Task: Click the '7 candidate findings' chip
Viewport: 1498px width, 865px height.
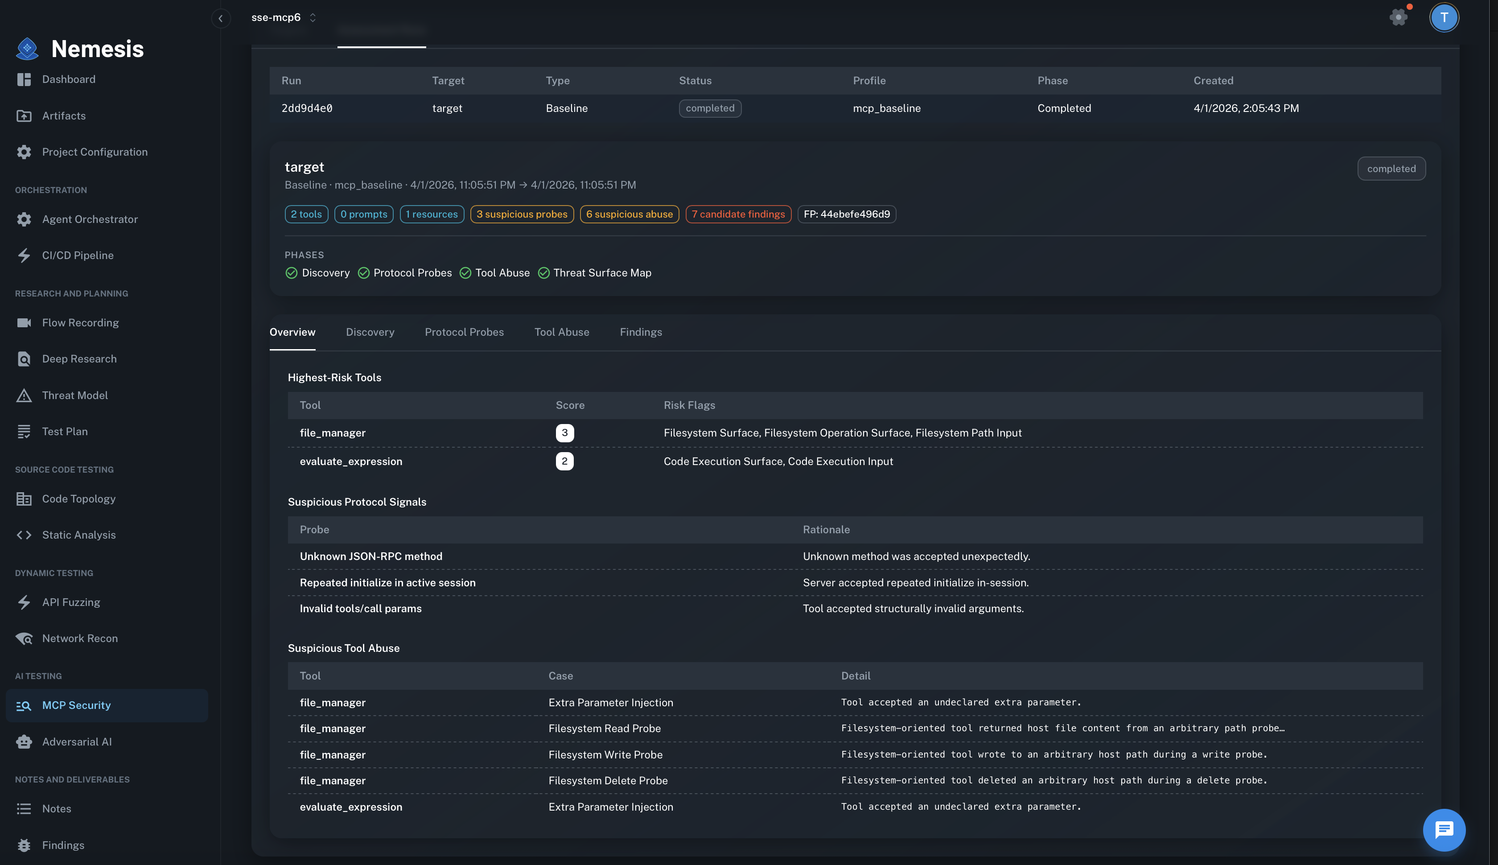Action: tap(738, 214)
